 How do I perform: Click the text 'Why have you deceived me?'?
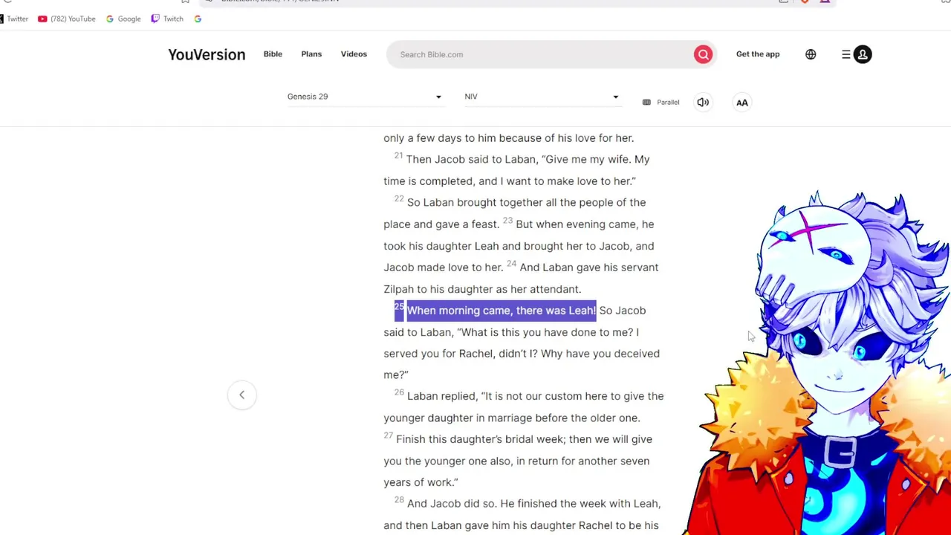522,364
